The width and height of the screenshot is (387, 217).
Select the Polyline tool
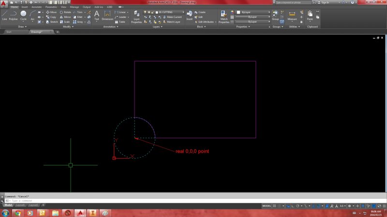14,15
